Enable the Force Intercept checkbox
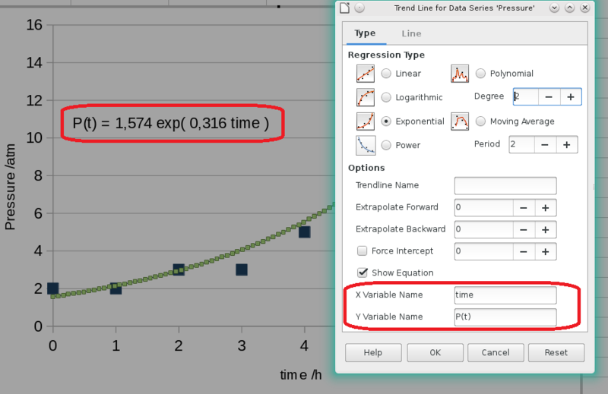 click(363, 251)
